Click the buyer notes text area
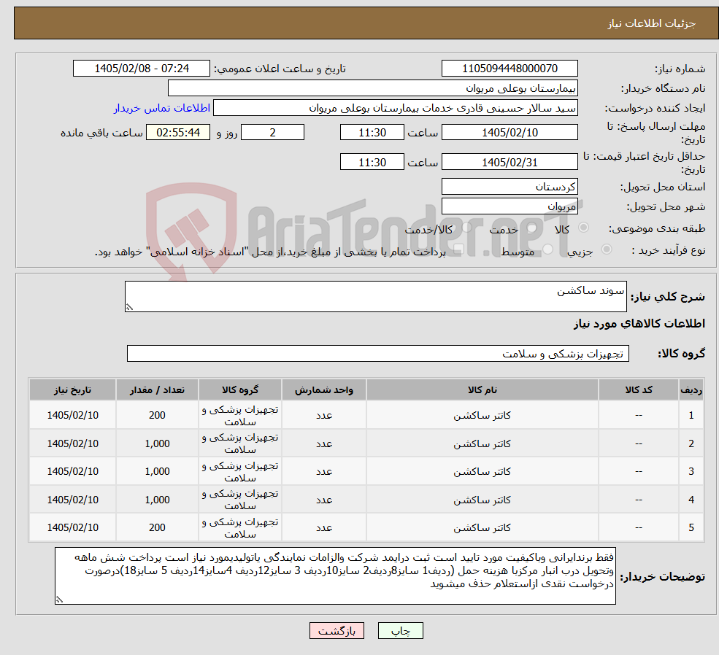Viewport: 719px width, 655px height. pyautogui.click(x=335, y=575)
